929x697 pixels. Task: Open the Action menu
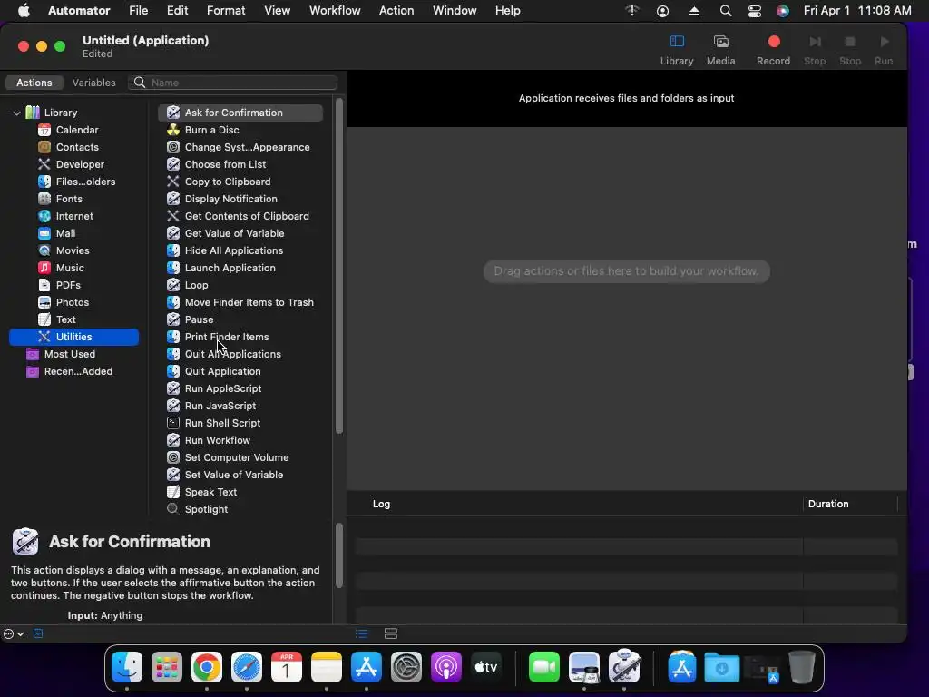tap(396, 11)
